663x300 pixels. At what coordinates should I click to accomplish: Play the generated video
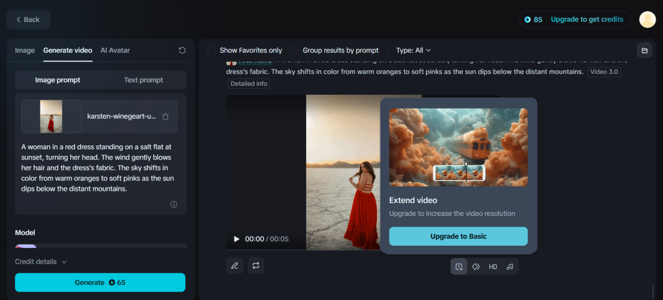click(237, 239)
